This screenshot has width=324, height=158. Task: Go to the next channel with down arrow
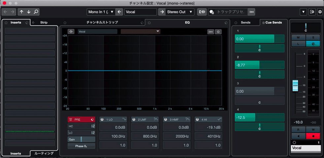pos(29,12)
